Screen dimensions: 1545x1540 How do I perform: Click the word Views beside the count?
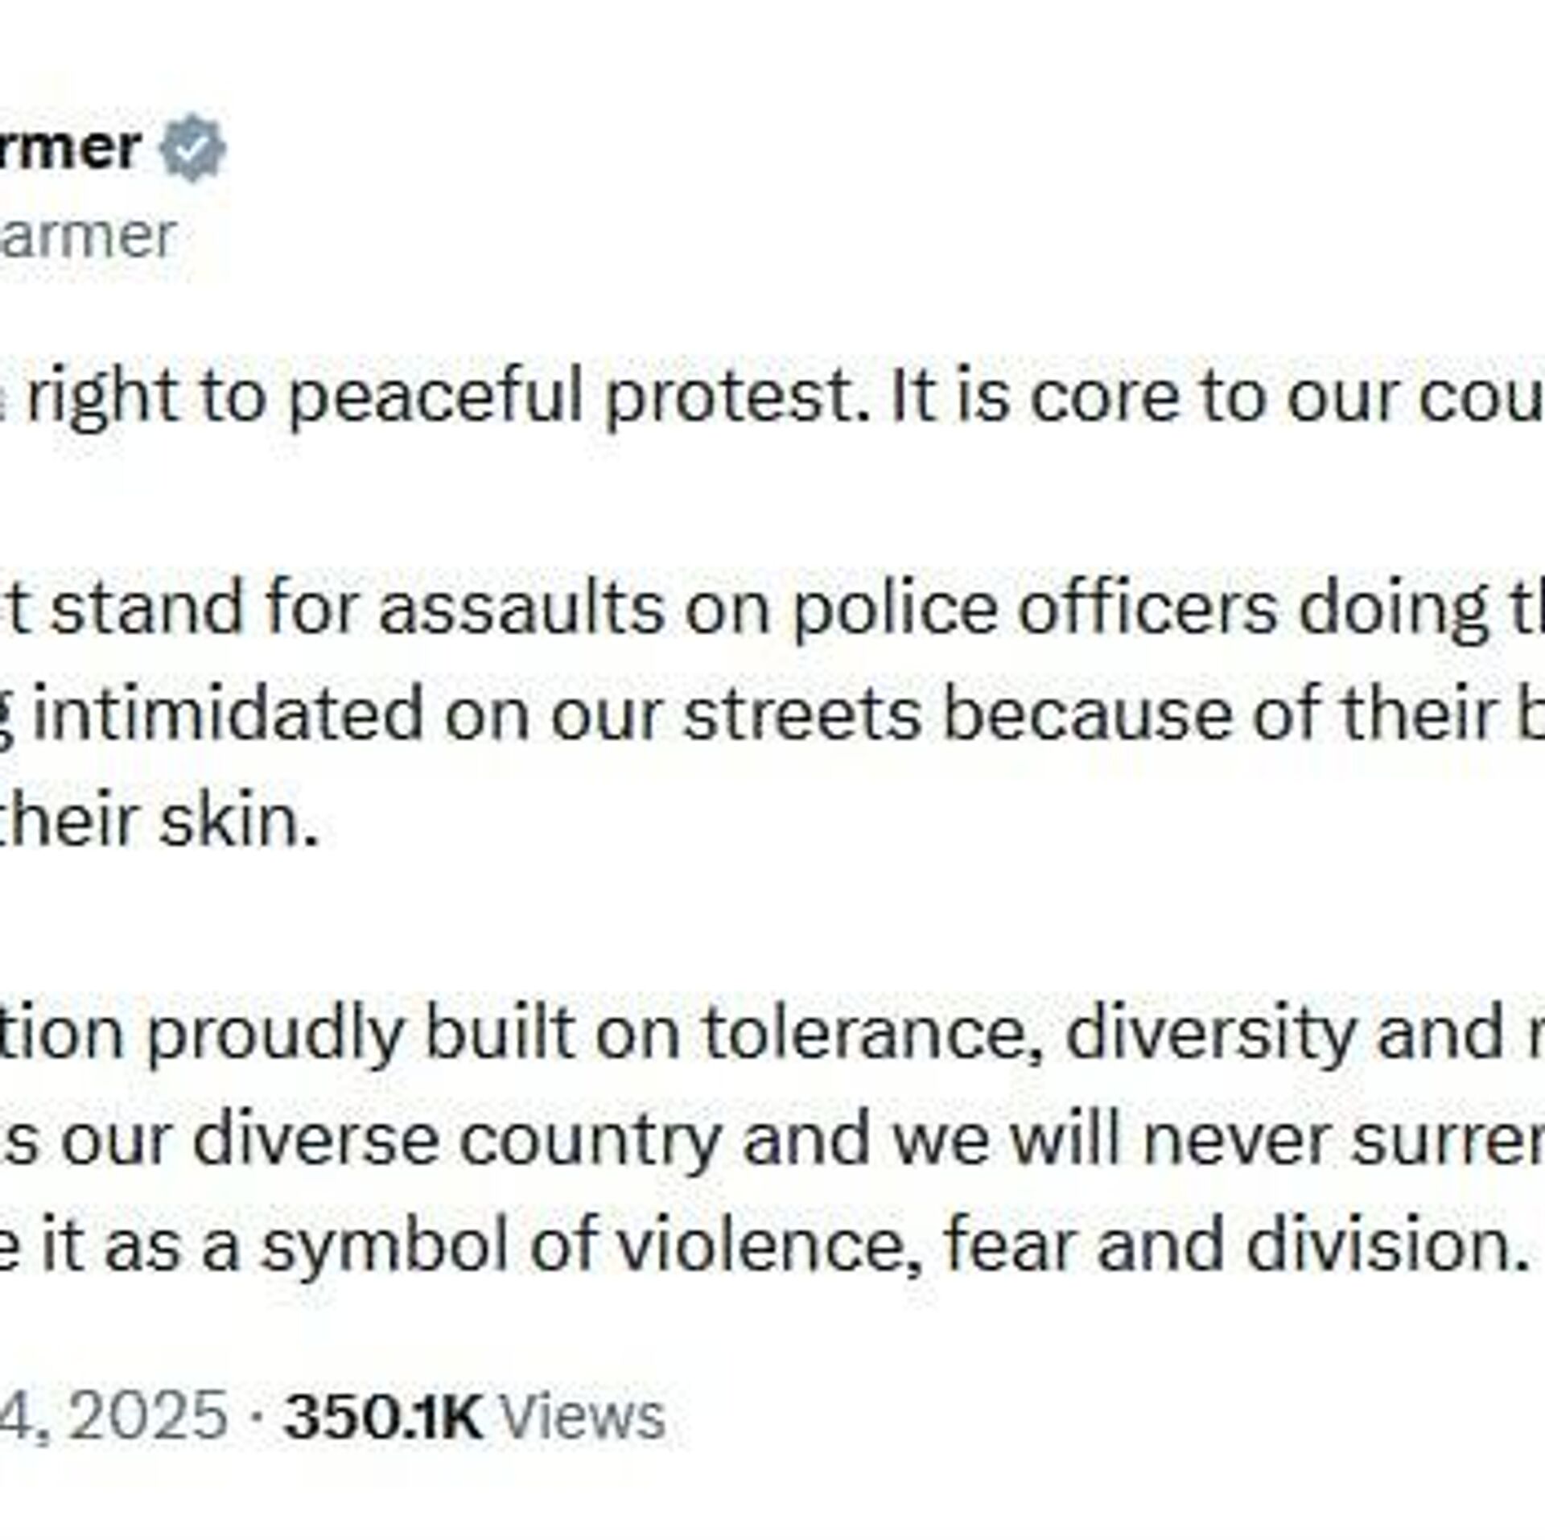pos(583,1416)
